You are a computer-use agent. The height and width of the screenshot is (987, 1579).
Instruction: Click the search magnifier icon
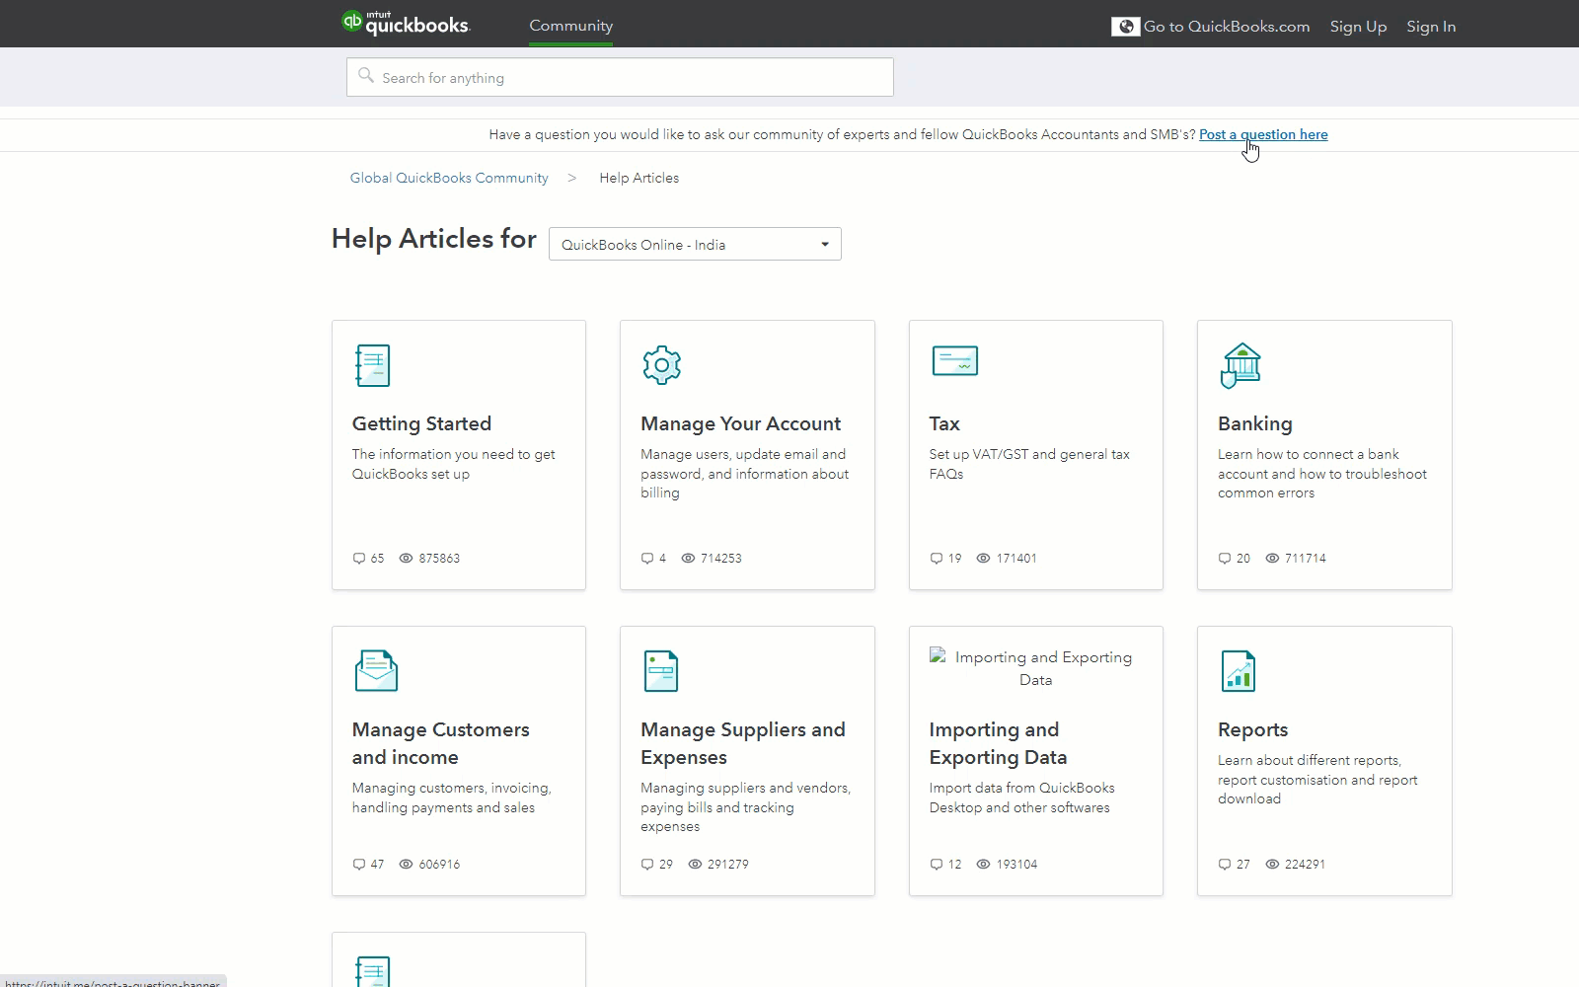[366, 75]
